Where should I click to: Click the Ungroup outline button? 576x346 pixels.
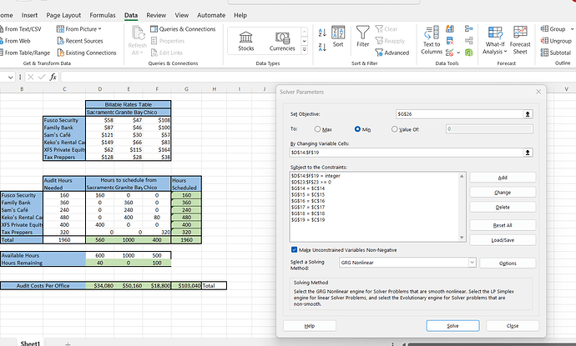556,41
